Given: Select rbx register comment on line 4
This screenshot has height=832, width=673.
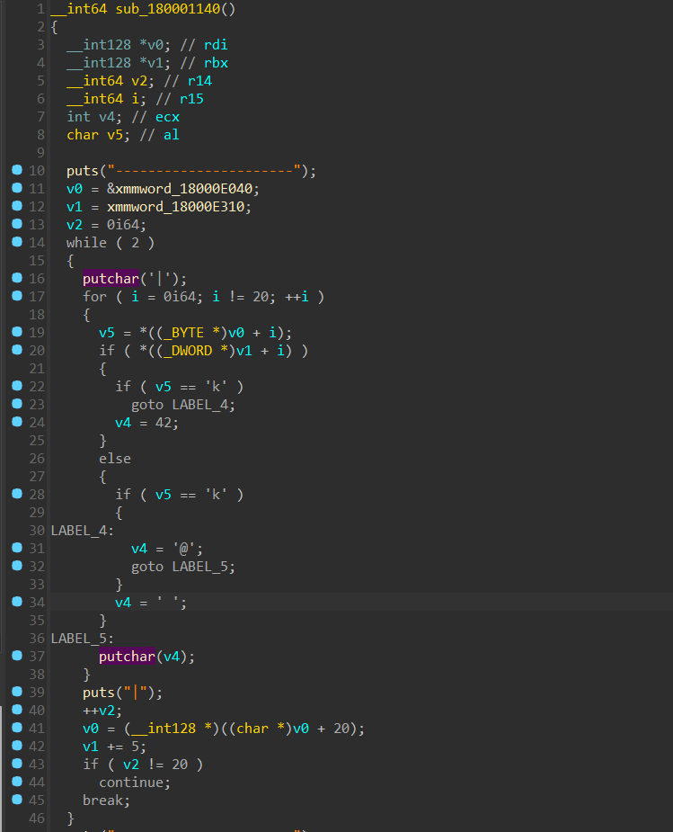Looking at the screenshot, I should 217,63.
